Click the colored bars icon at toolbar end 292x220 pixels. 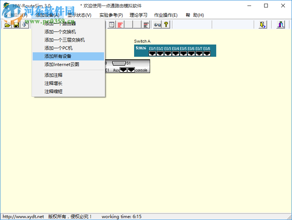pyautogui.click(x=281, y=24)
